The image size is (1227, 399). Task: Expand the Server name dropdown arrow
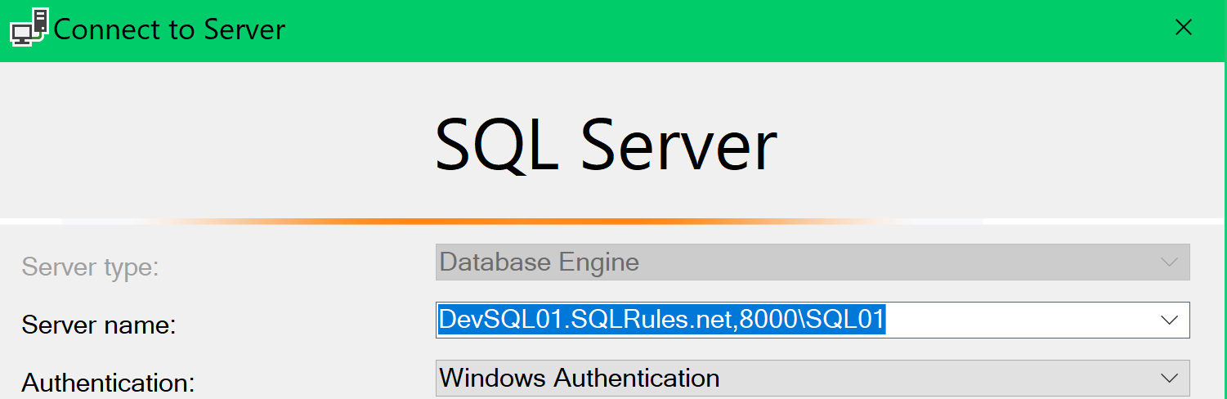[x=1169, y=320]
